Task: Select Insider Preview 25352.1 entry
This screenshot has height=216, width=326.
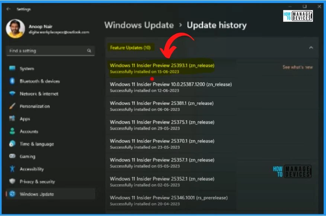Action: (x=171, y=181)
